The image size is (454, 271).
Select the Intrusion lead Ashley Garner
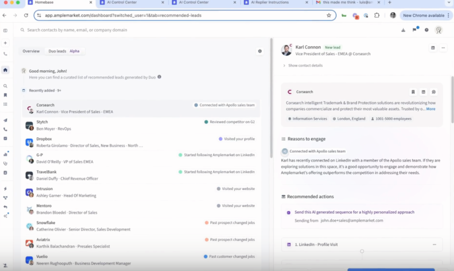141,192
